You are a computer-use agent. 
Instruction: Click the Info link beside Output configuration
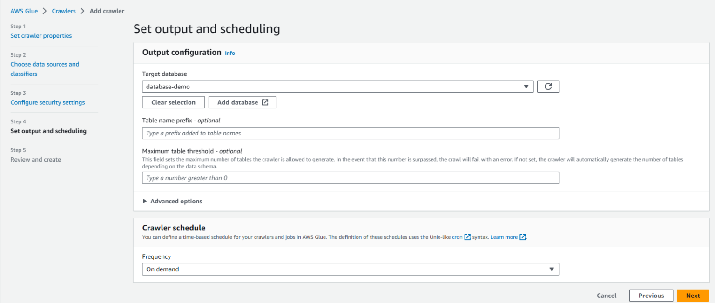229,53
